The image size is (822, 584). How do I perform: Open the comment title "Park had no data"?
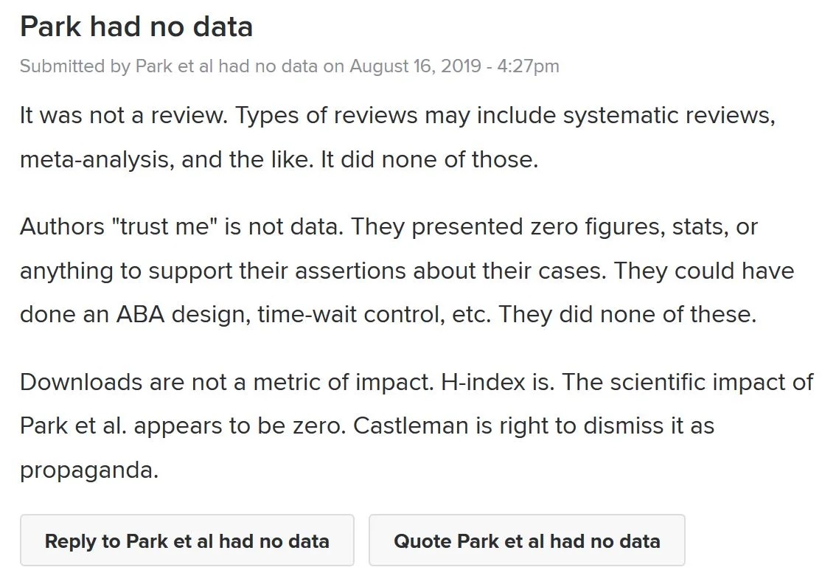click(136, 27)
